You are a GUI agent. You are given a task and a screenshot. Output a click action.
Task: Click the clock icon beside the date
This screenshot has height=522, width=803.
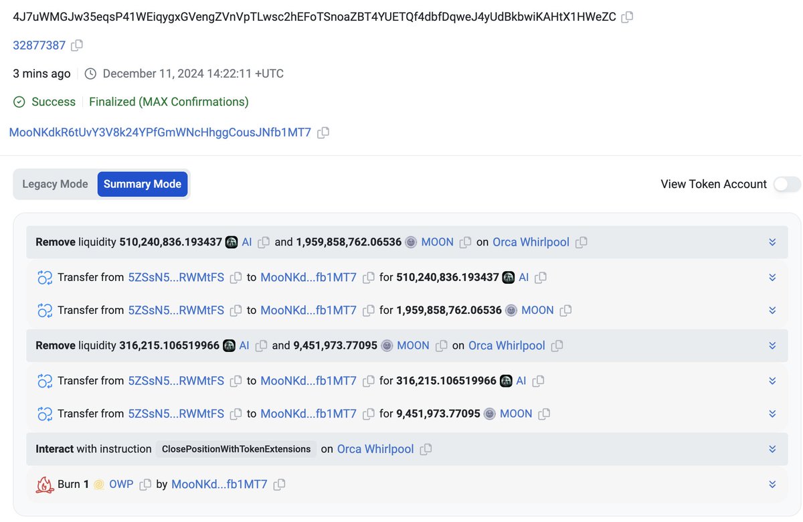click(x=90, y=74)
